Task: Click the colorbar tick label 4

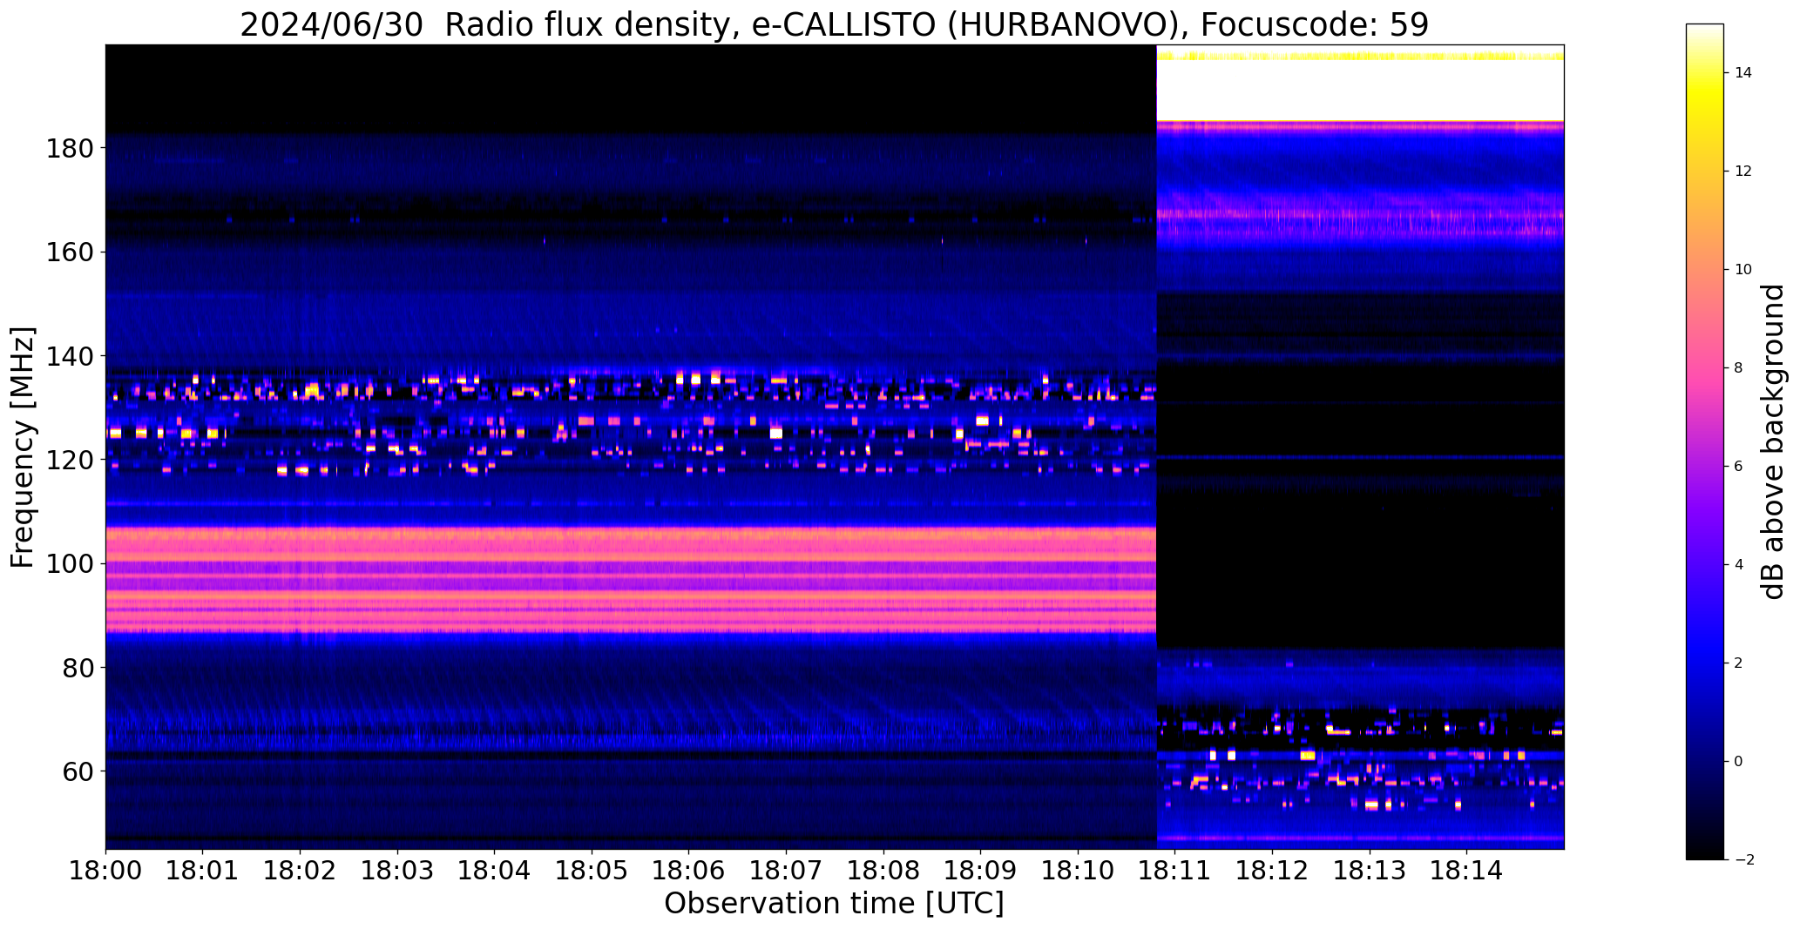Action: click(x=1739, y=565)
